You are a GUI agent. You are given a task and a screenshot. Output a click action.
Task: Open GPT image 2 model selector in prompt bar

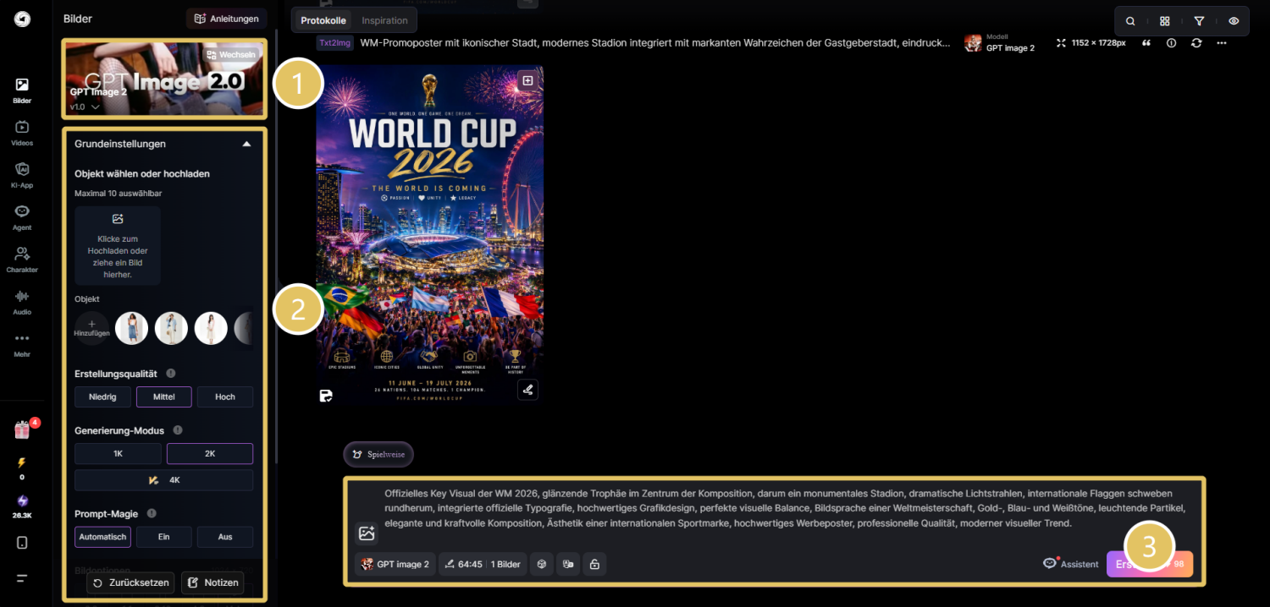(395, 564)
